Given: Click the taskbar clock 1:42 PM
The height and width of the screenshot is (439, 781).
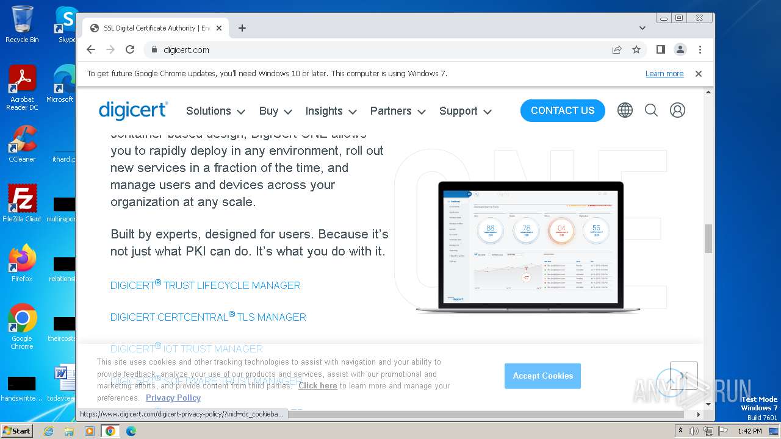Looking at the screenshot, I should point(749,431).
